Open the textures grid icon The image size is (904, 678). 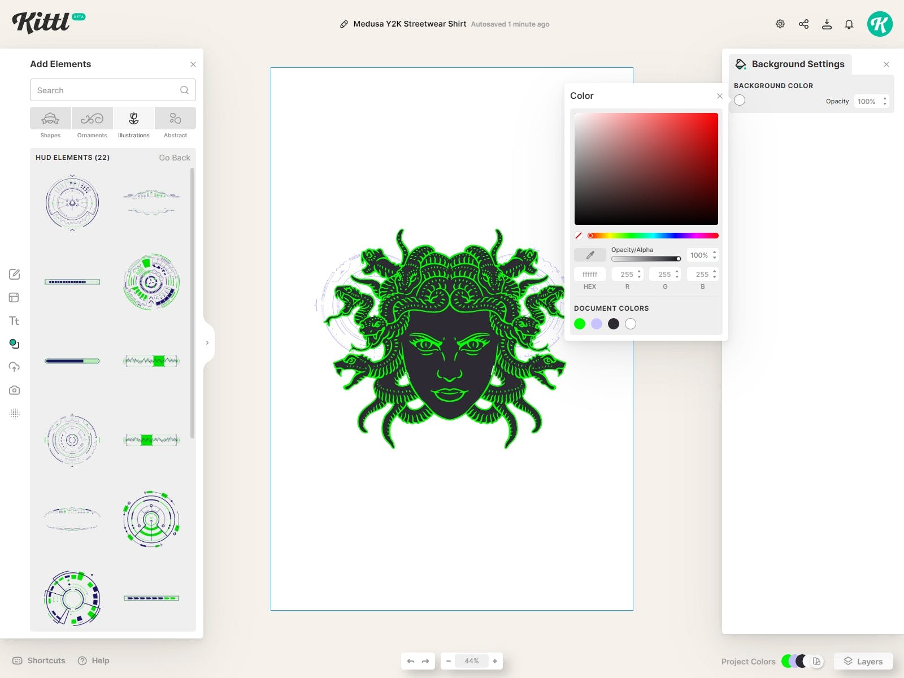[x=15, y=413]
